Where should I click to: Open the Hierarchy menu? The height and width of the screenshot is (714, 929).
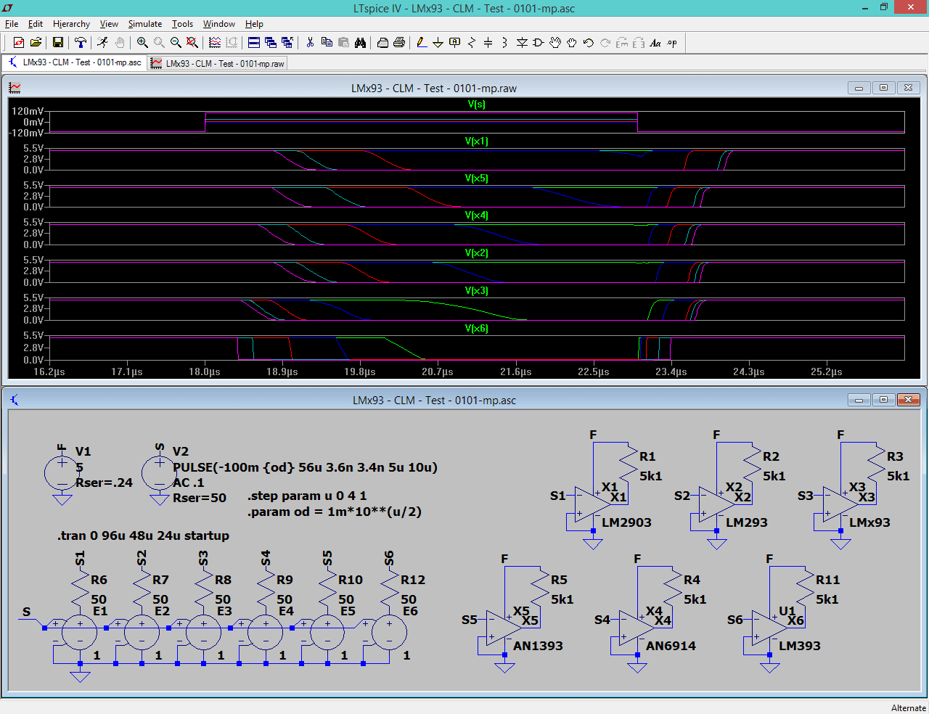coord(71,24)
